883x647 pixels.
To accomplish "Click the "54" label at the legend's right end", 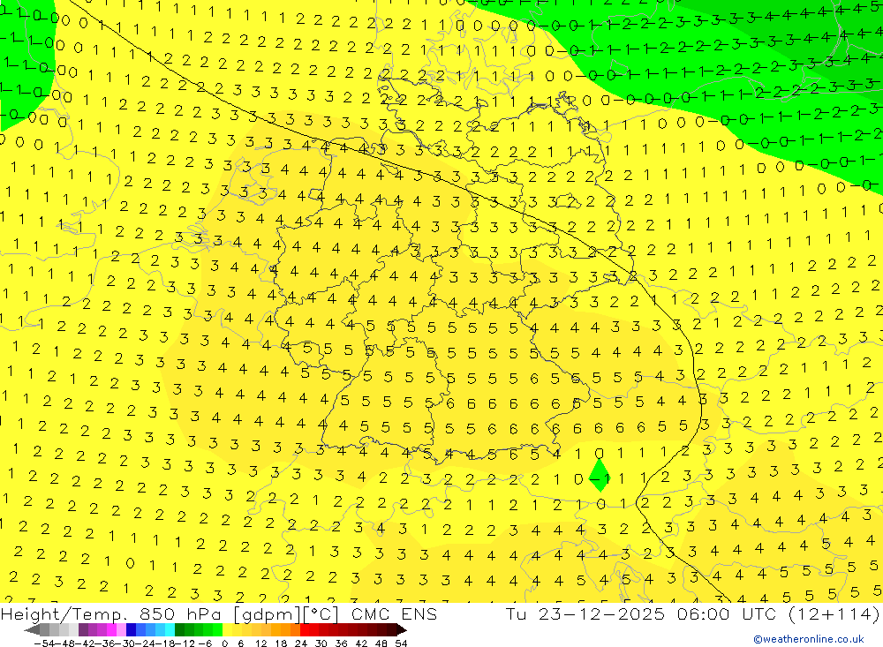I will (x=401, y=643).
